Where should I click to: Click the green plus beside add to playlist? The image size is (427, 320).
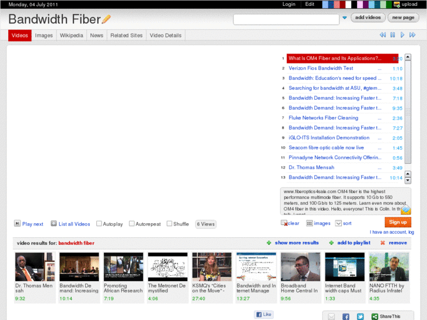[331, 242]
